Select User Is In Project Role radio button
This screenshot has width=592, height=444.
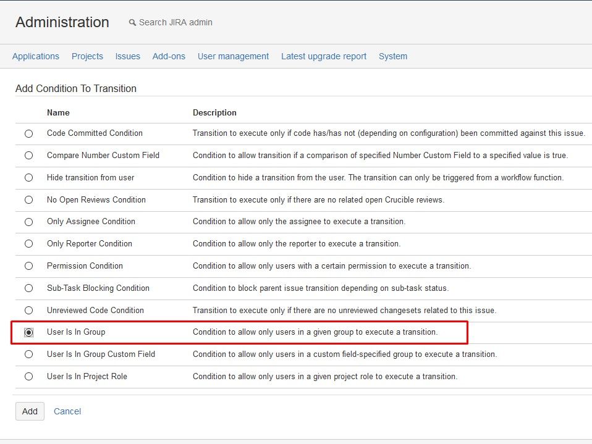pos(28,377)
